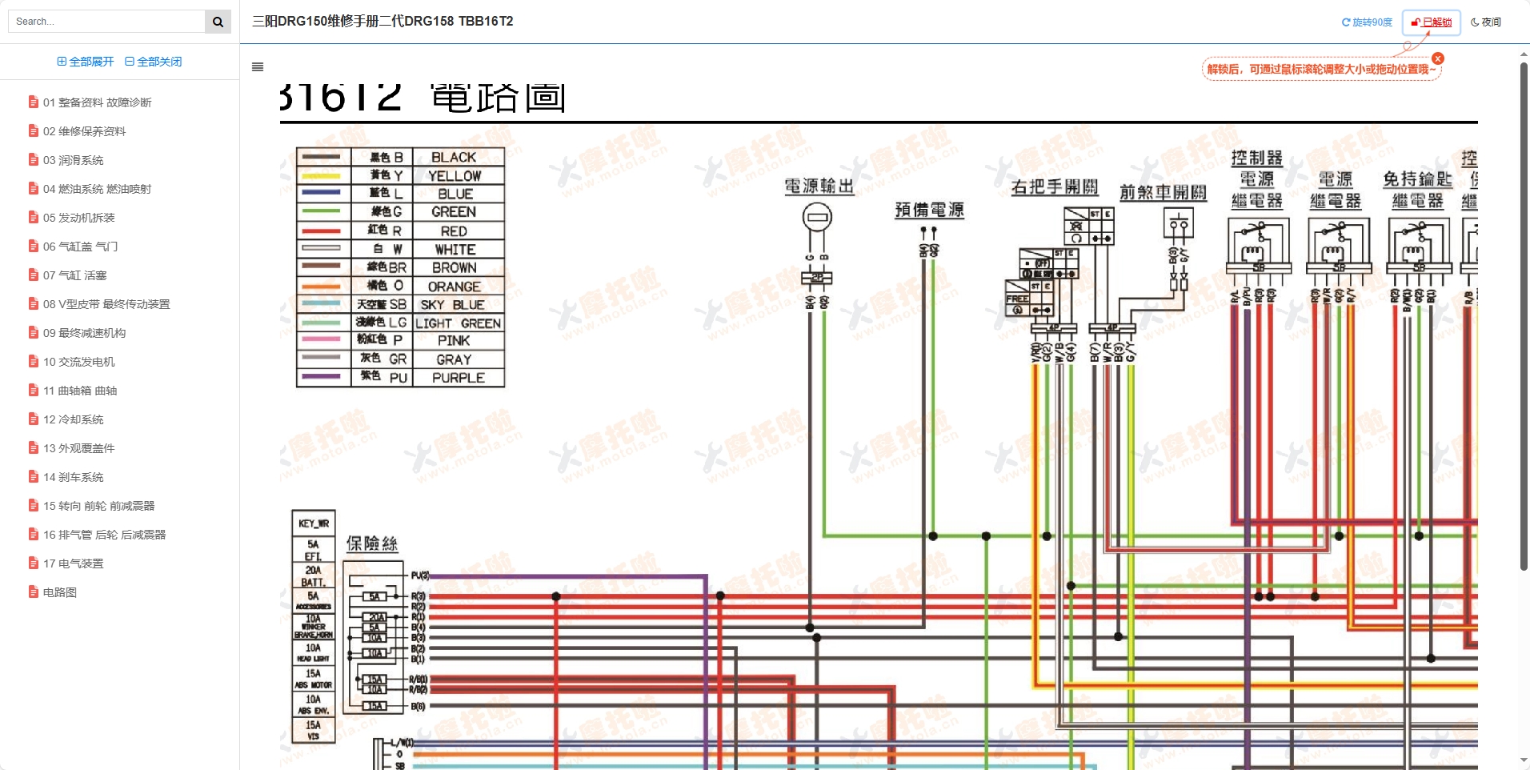Click the PDF icon beside 17 电气装置
The height and width of the screenshot is (770, 1530).
coord(33,563)
